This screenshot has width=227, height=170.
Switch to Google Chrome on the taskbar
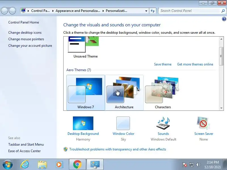(x=77, y=165)
